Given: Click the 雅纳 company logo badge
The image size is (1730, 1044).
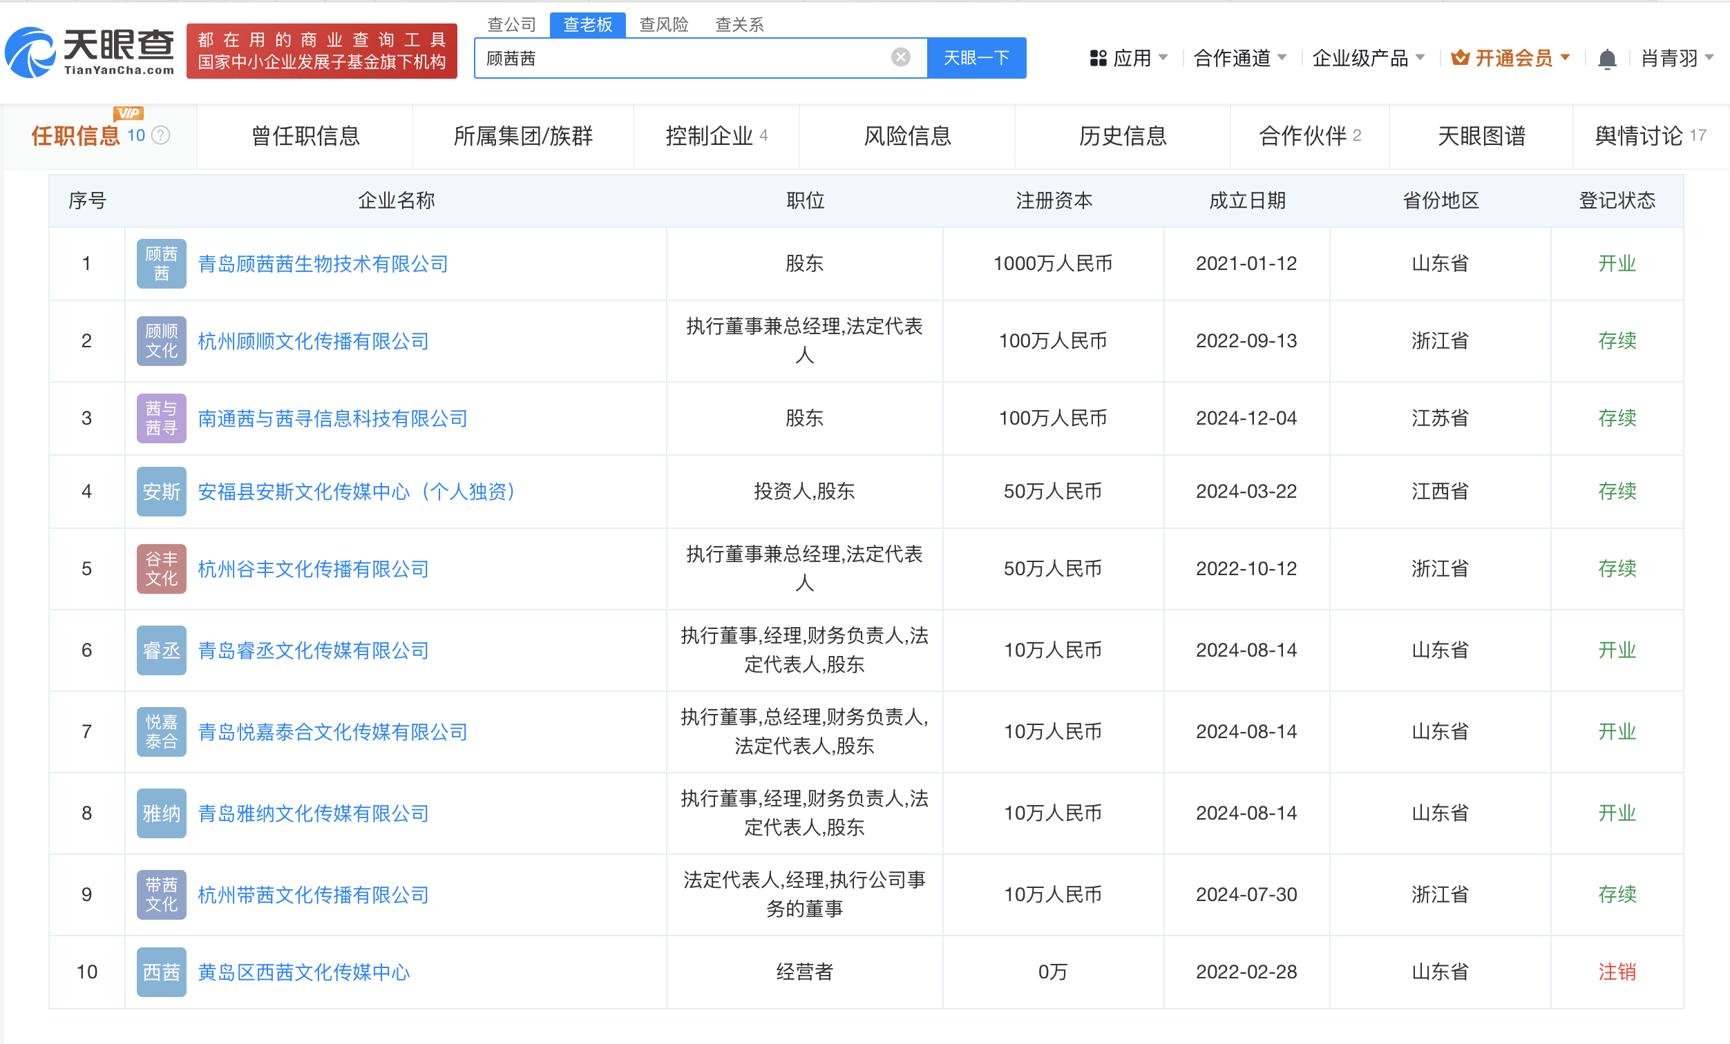Looking at the screenshot, I should coord(161,813).
